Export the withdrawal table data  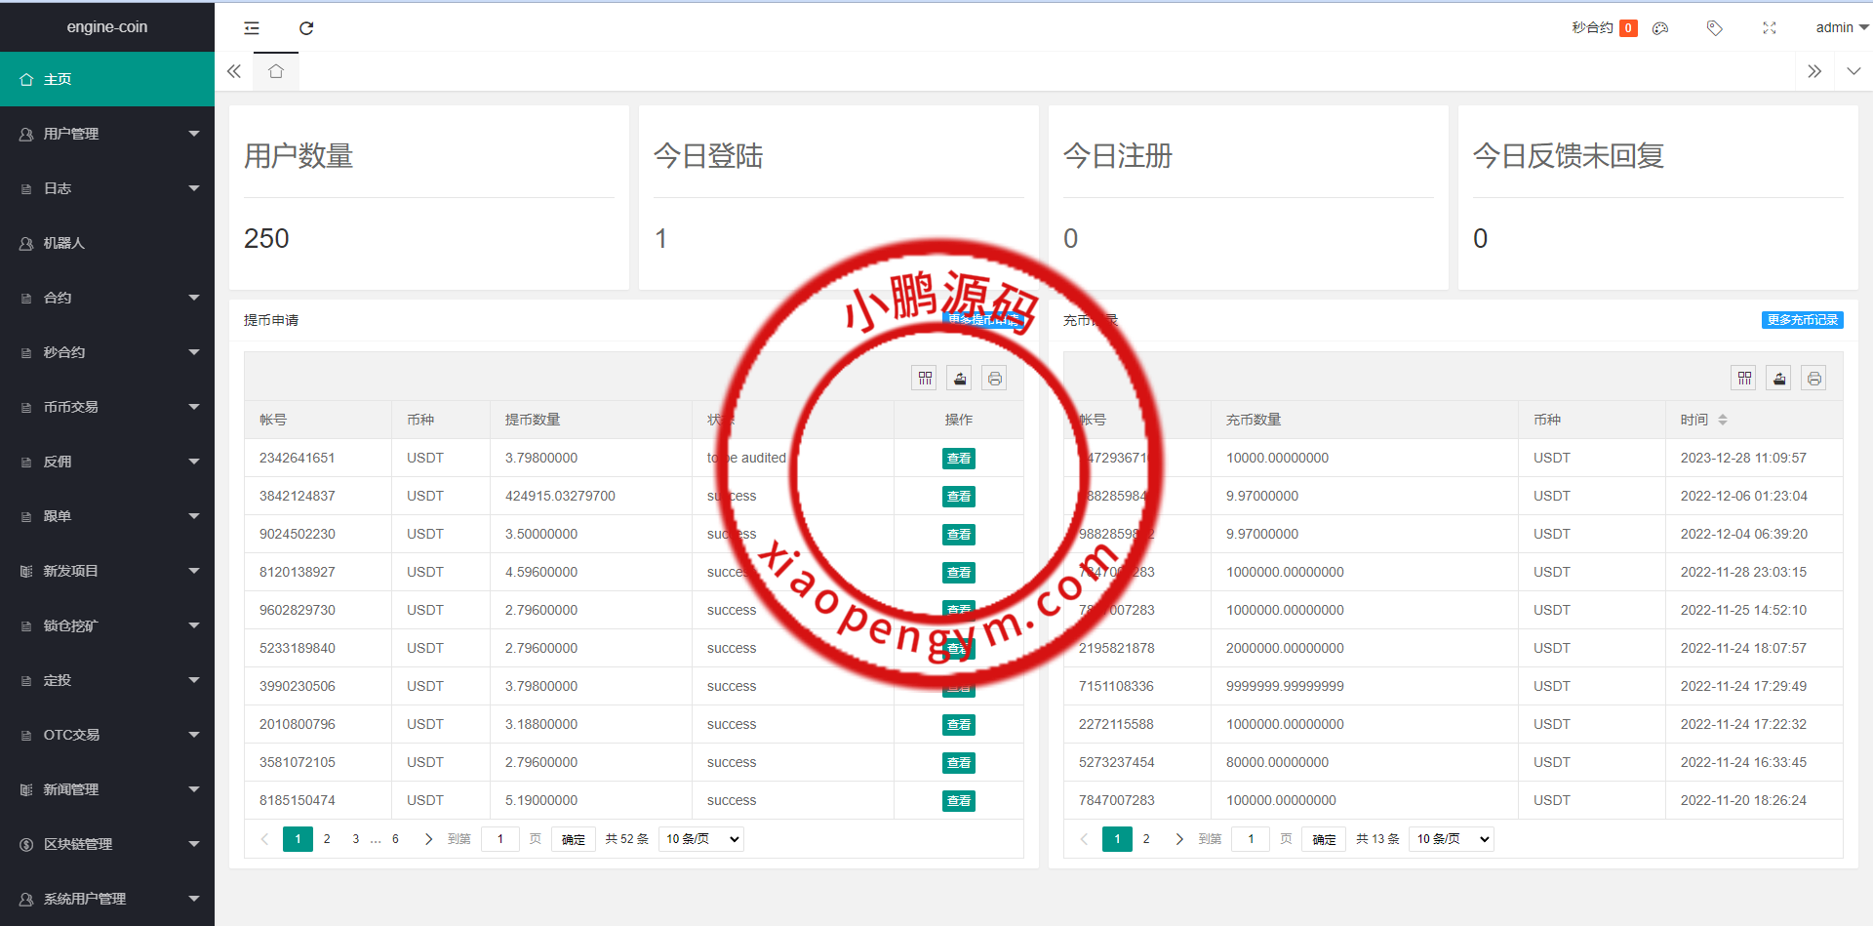click(x=960, y=379)
